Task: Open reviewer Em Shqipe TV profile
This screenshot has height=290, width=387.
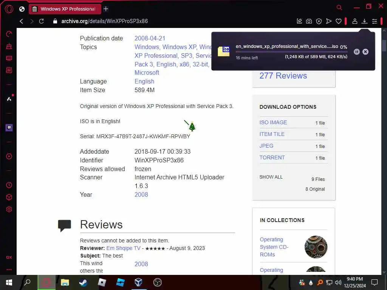Action: tap(124, 248)
